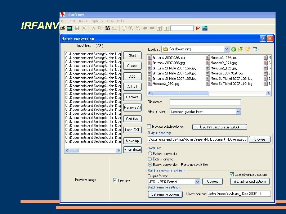
Task: Click the green Back arrow in file browser
Action: [x=233, y=49]
